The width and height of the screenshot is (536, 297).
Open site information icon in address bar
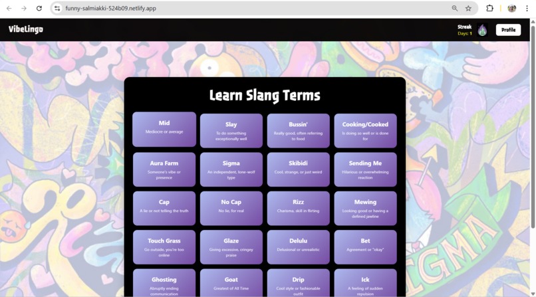(x=57, y=8)
